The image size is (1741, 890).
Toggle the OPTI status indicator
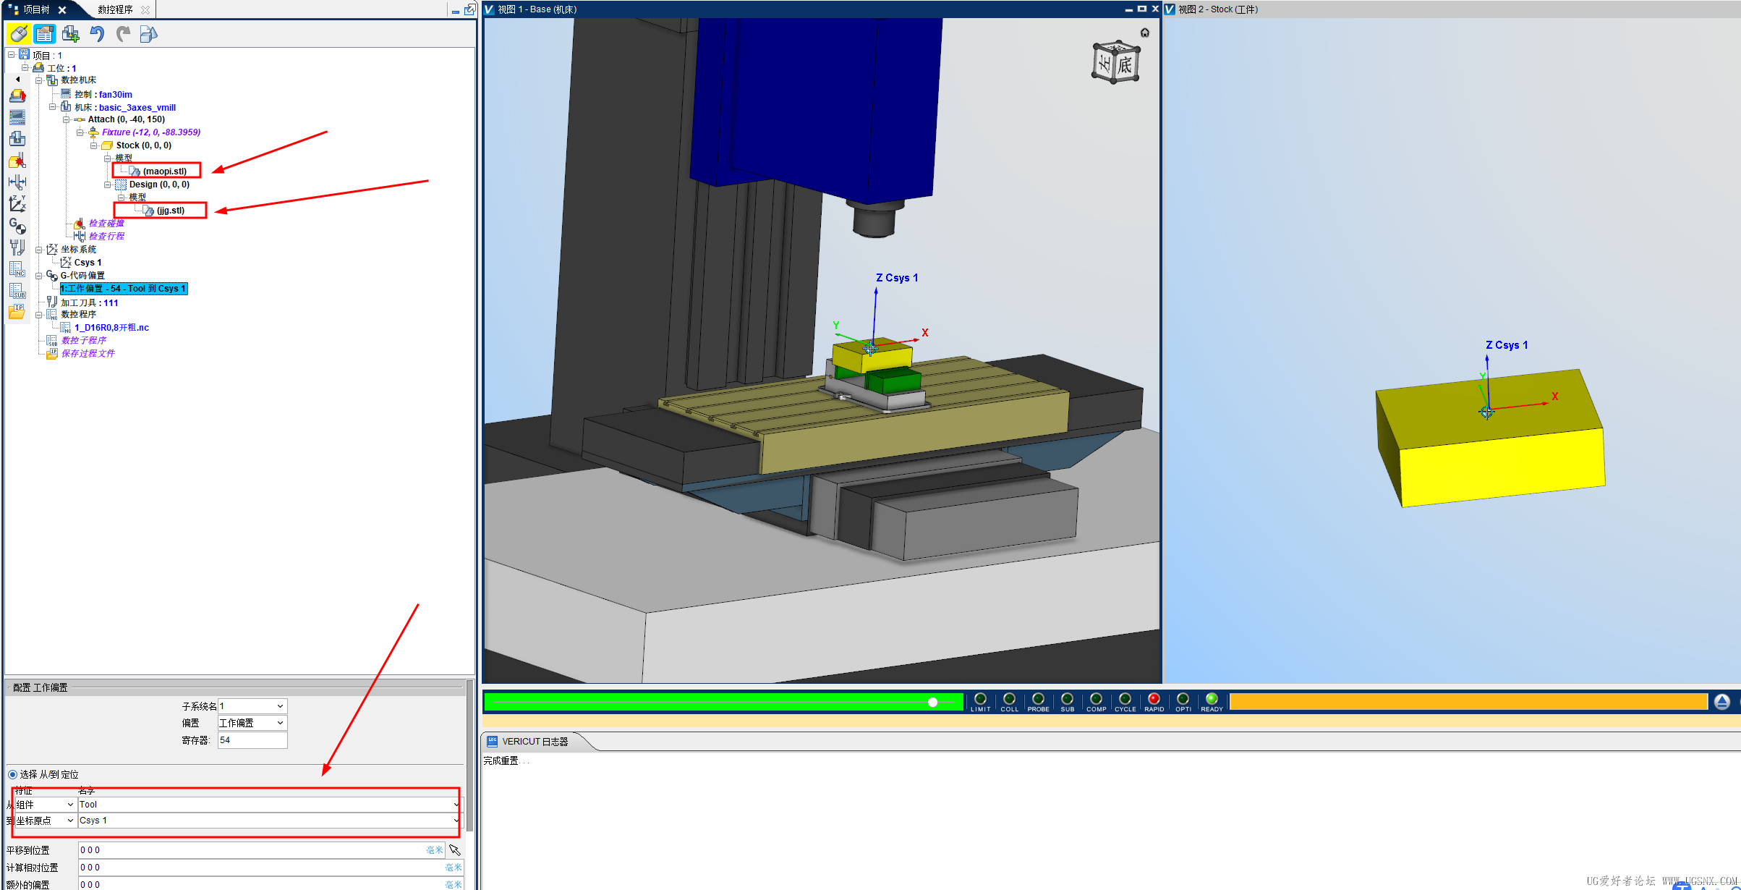[1183, 701]
